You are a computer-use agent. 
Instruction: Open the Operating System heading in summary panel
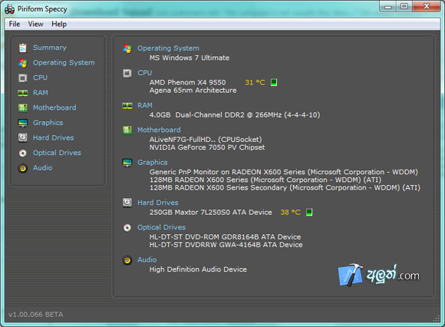tap(168, 48)
